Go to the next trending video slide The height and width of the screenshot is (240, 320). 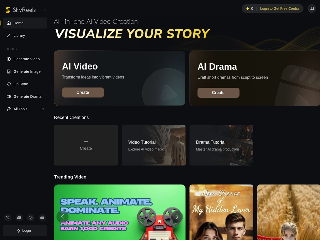(x=177, y=217)
